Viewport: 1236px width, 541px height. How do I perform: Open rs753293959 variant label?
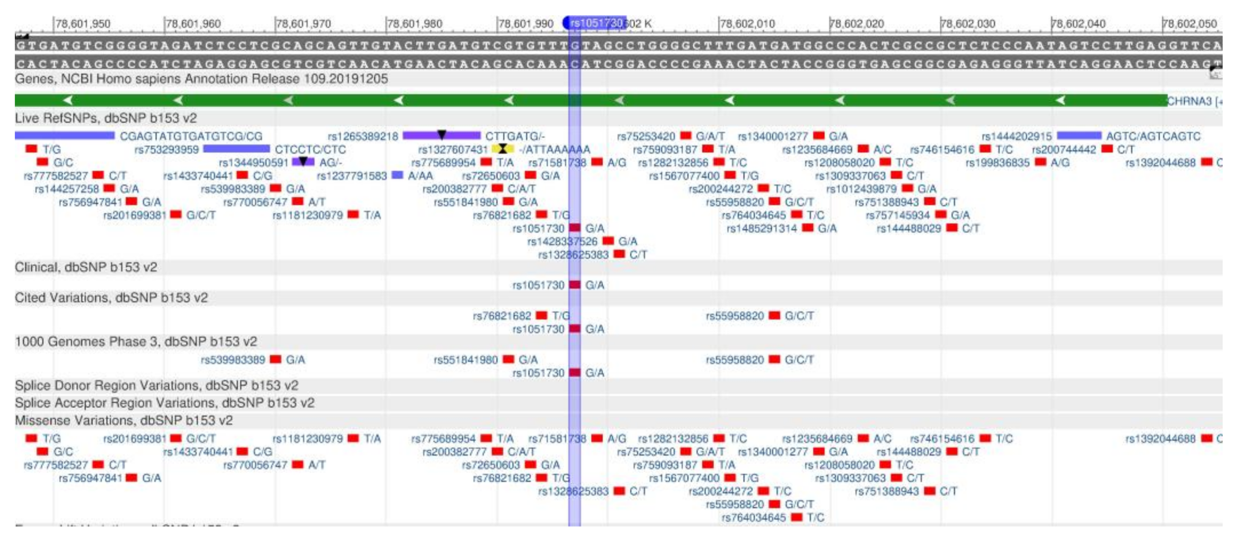[166, 150]
